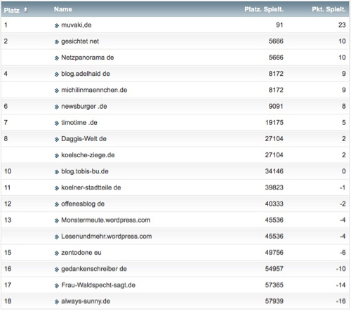Click the arrow icon before gedankenschreiber de
This screenshot has height=311, width=351.
[x=57, y=270]
